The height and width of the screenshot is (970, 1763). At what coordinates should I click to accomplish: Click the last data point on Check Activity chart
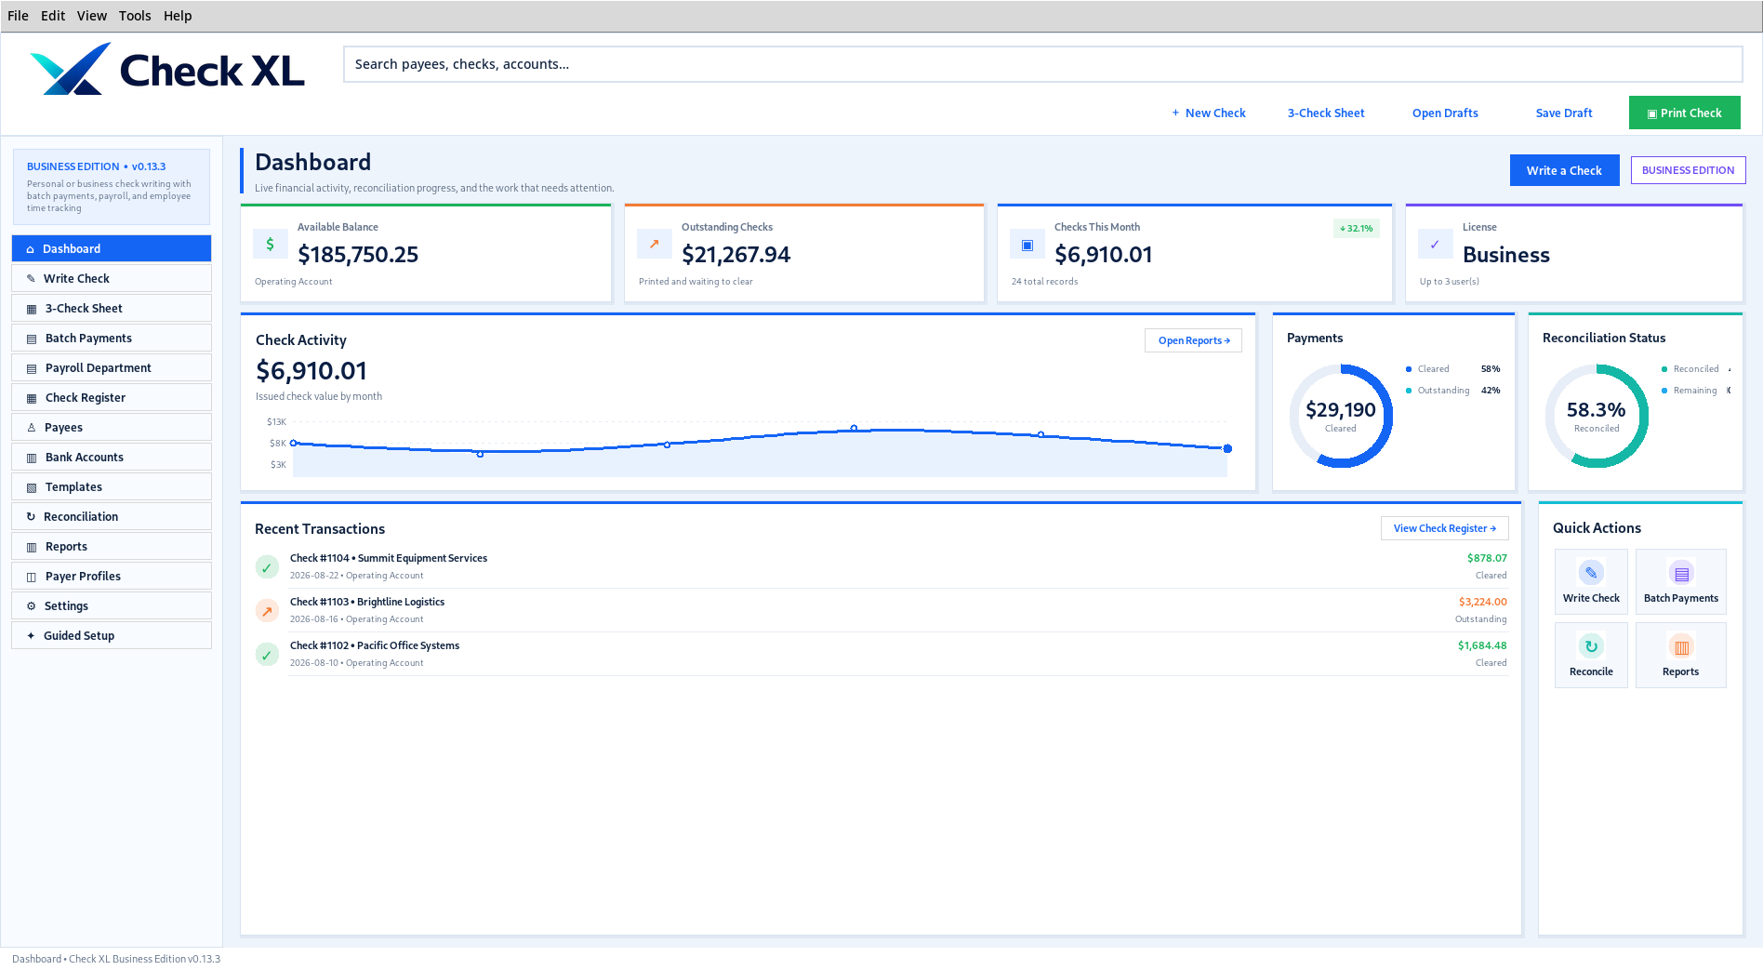point(1227,448)
